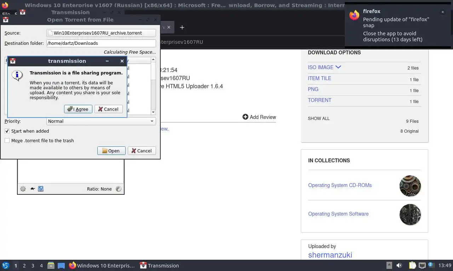This screenshot has height=271, width=453.
Task: Click firefox icon in update notification
Action: pyautogui.click(x=354, y=15)
